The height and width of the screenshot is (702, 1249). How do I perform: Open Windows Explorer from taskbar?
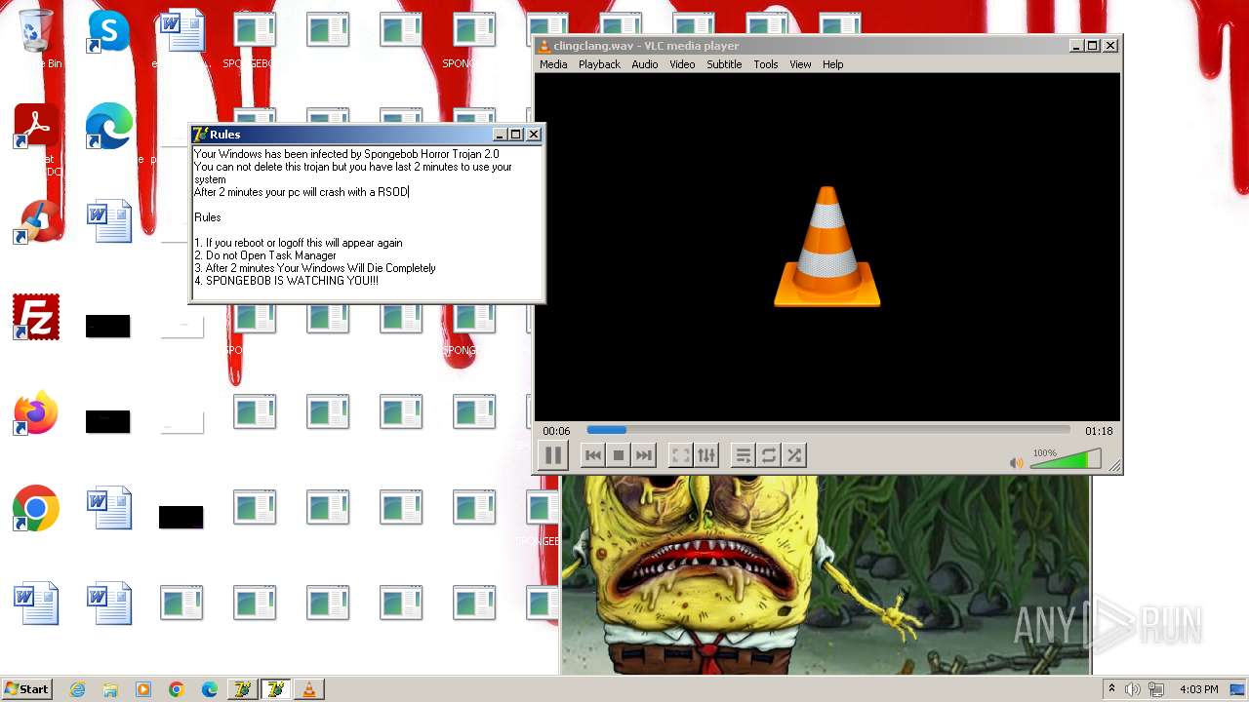110,689
